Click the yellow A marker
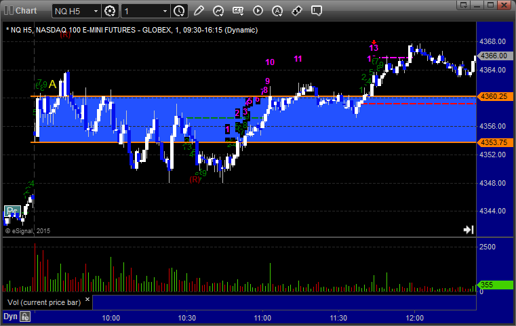Image resolution: width=516 pixels, height=326 pixels. [x=53, y=85]
